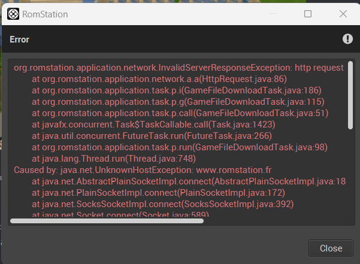The height and width of the screenshot is (264, 360).
Task: Click the RomStation logo in title bar
Action: 13,13
